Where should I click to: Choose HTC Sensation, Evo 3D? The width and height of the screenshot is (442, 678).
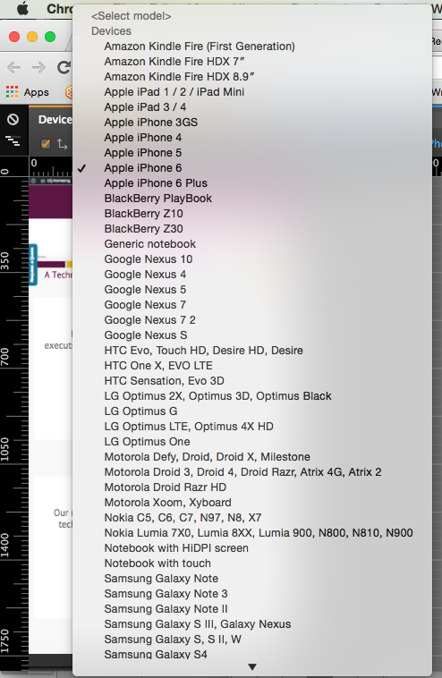[252, 380]
